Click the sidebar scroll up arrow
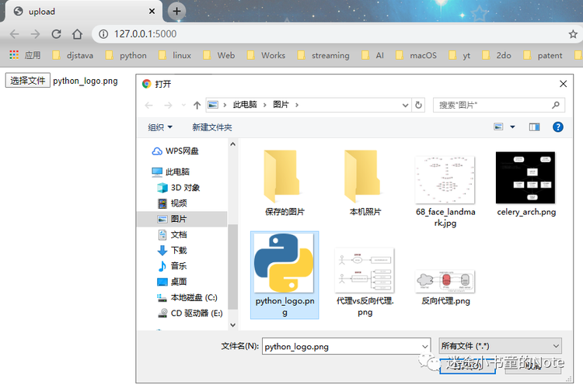The width and height of the screenshot is (583, 388). point(232,144)
